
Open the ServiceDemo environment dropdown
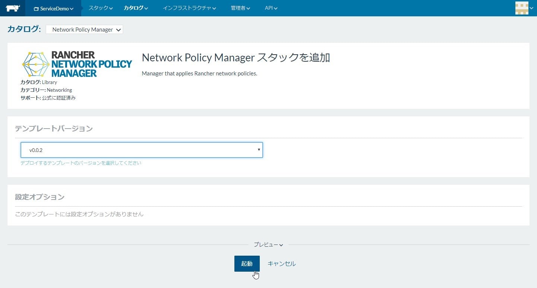pos(53,8)
